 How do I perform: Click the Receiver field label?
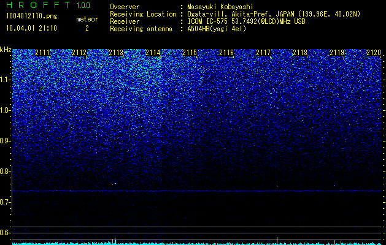coord(125,21)
